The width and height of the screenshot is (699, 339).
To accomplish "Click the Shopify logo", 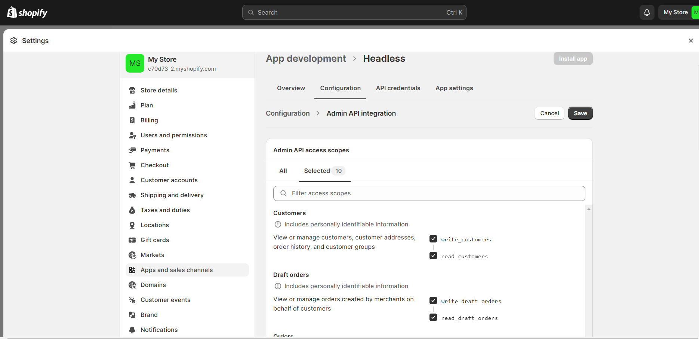I will [x=27, y=13].
